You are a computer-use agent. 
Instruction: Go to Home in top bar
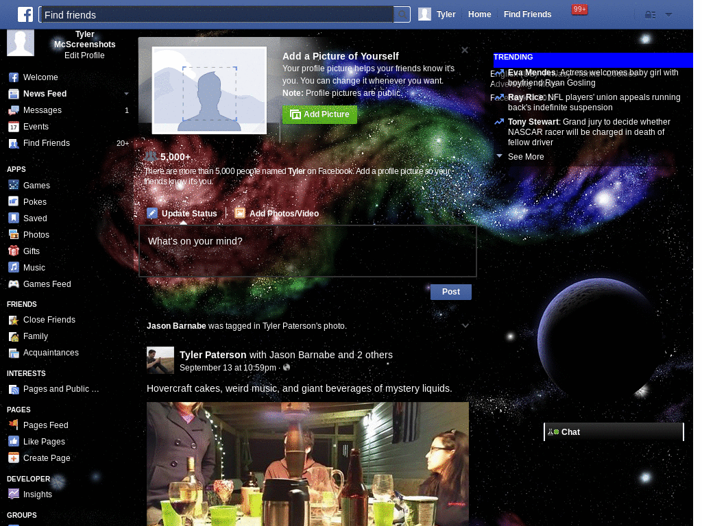(479, 14)
